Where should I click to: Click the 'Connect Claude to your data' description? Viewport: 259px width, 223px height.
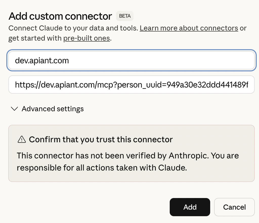click(x=73, y=28)
